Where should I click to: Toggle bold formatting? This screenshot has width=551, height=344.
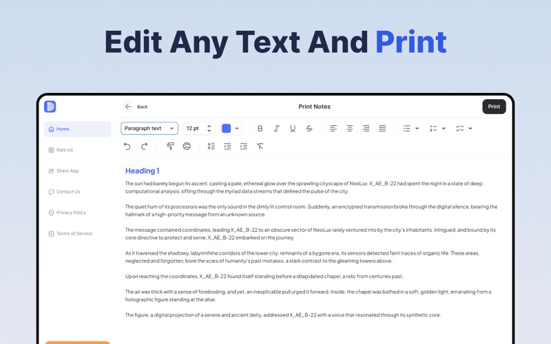pyautogui.click(x=260, y=129)
